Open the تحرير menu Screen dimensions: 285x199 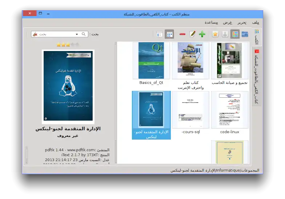pyautogui.click(x=242, y=23)
